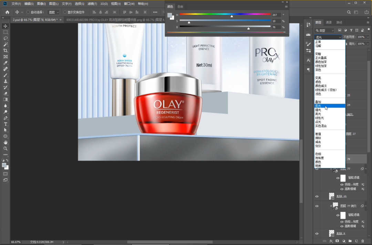Select the Hand tool

tap(6, 143)
